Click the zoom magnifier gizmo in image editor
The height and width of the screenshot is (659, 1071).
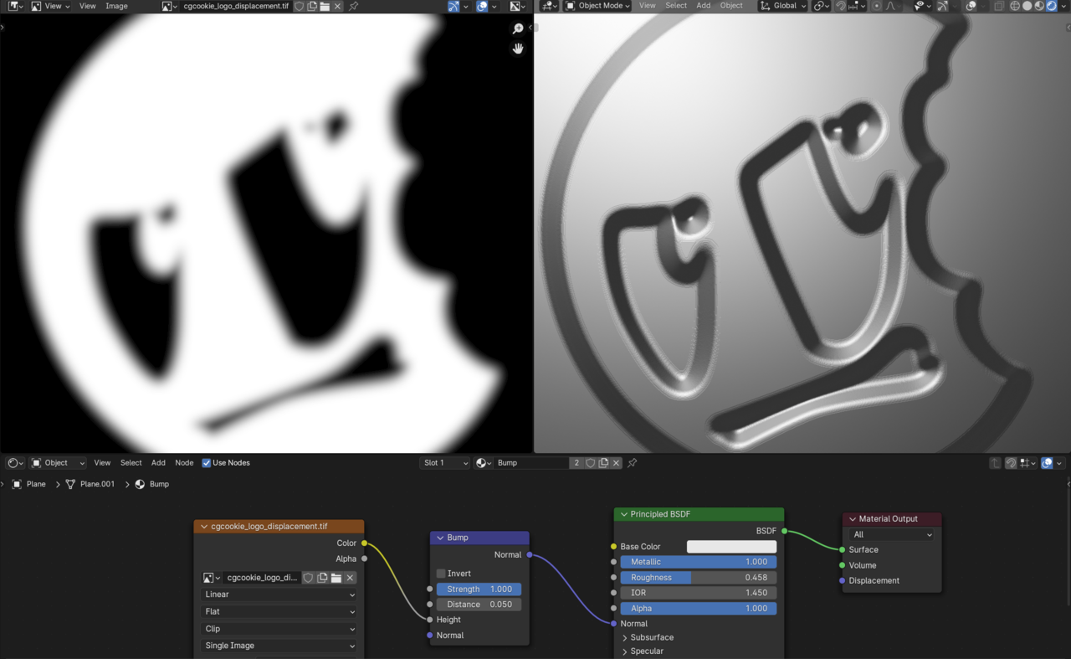pos(518,29)
